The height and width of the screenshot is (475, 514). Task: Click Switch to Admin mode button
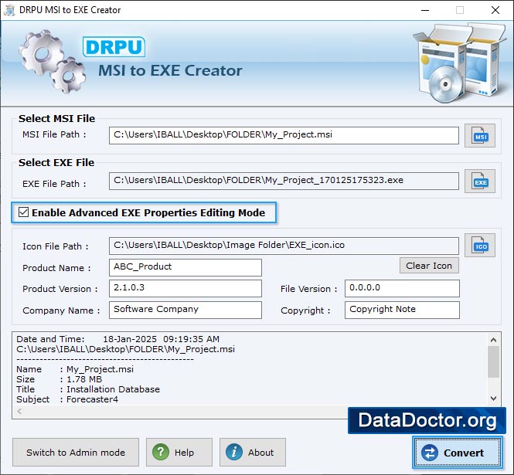point(76,453)
